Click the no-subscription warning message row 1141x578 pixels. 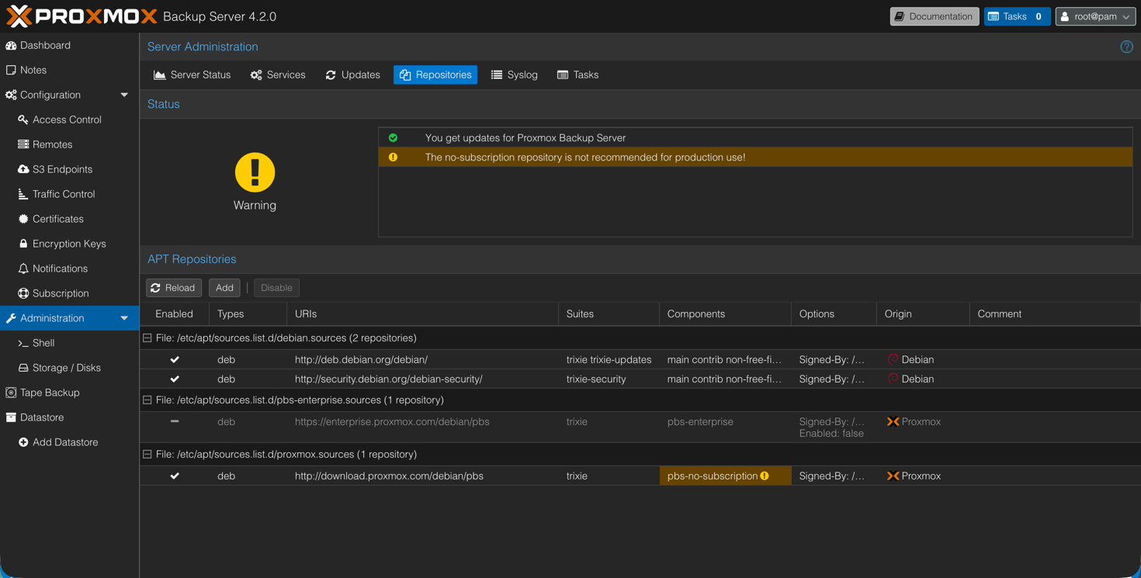[755, 157]
